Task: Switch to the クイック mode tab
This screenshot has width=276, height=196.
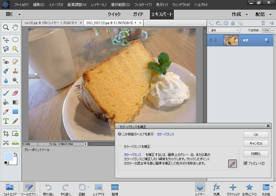Action: (114, 14)
